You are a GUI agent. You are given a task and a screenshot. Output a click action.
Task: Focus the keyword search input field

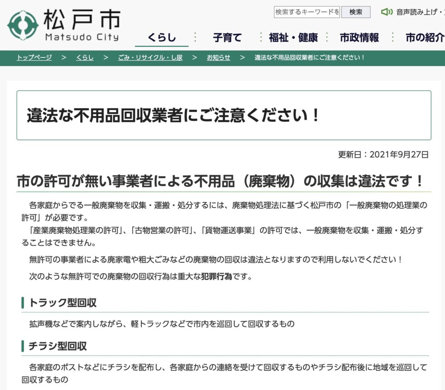306,12
